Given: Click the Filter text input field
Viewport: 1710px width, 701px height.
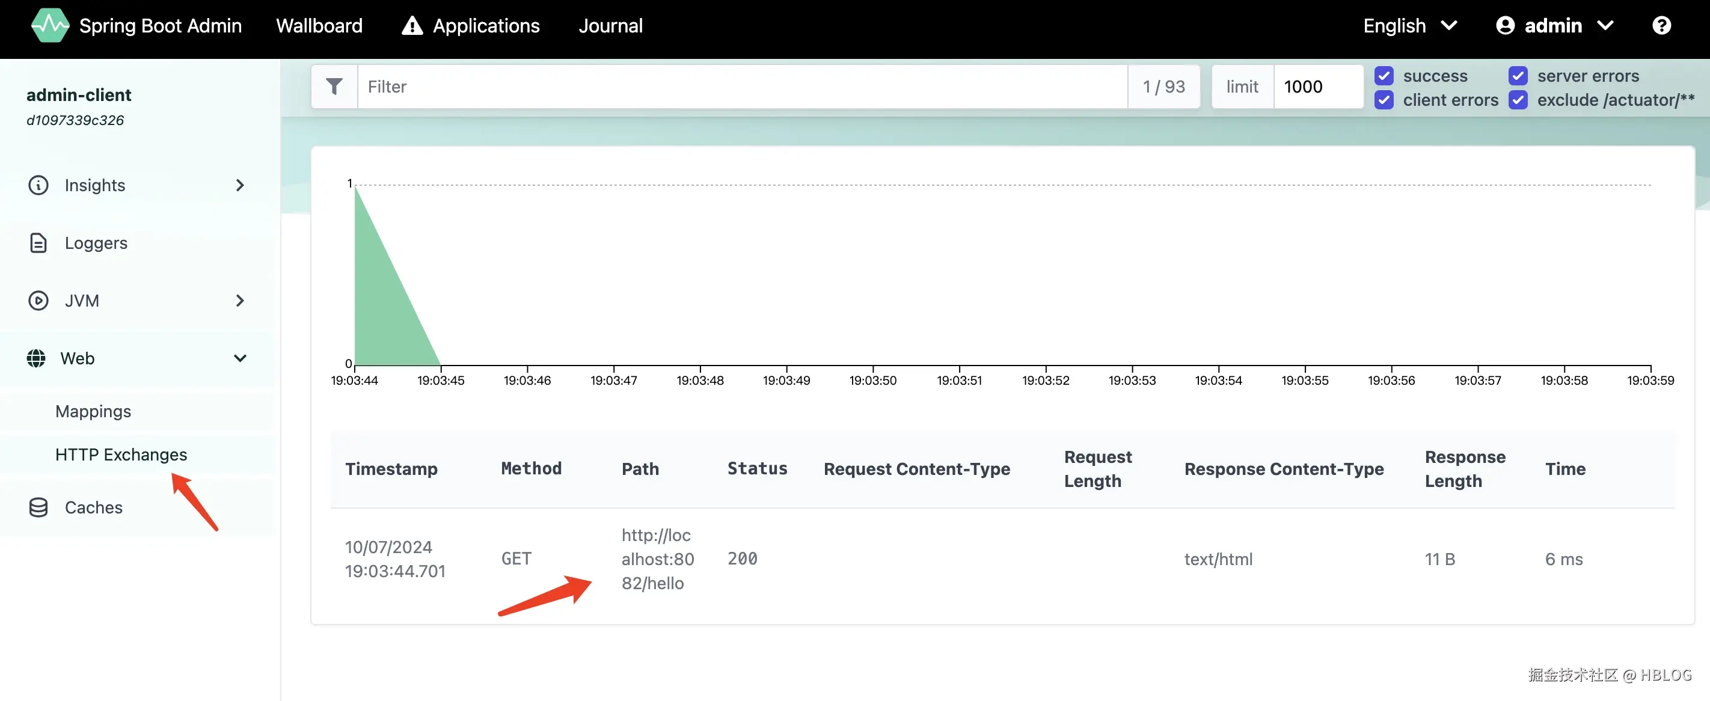Looking at the screenshot, I should (741, 87).
